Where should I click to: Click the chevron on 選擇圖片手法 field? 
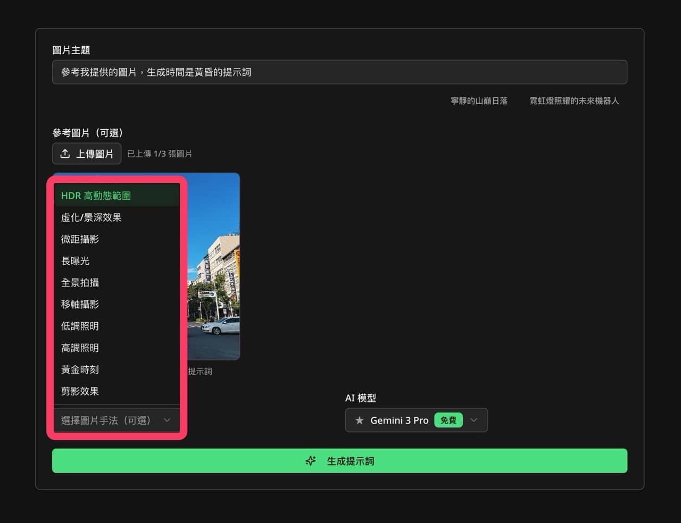pyautogui.click(x=167, y=420)
